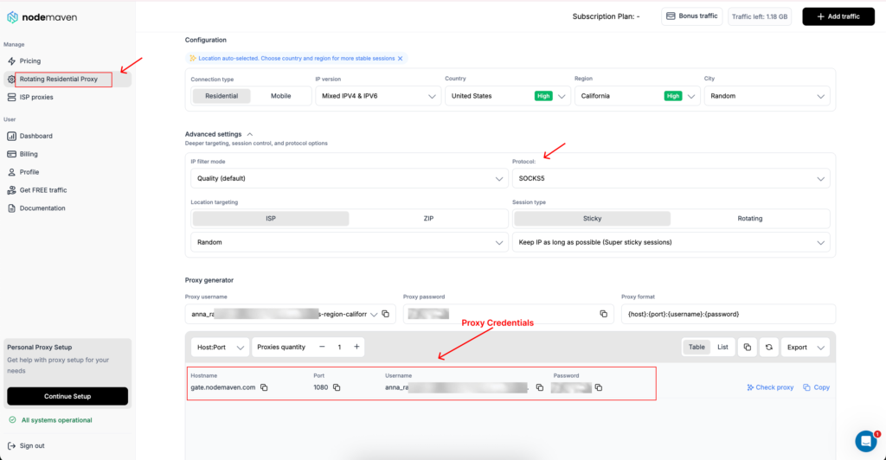This screenshot has width=886, height=460.
Task: Open Billing section
Action: [29, 154]
